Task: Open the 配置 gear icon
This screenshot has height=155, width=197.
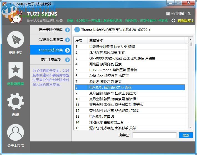Action: click(16, 101)
